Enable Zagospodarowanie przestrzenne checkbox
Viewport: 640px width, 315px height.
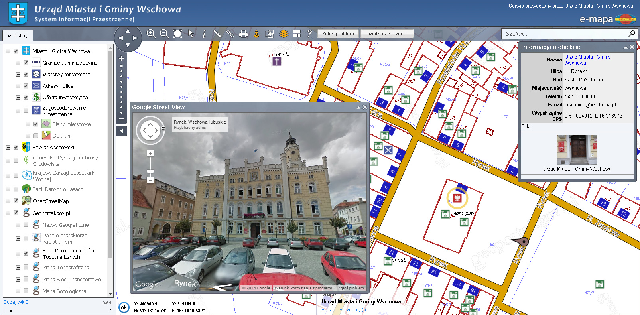point(26,110)
